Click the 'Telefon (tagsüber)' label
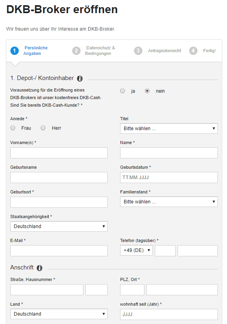Image resolution: width=227 pixels, height=324 pixels. 138,240
